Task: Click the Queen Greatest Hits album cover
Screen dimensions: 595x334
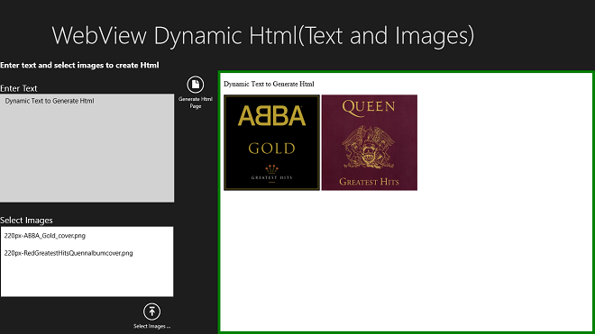Action: tap(370, 142)
